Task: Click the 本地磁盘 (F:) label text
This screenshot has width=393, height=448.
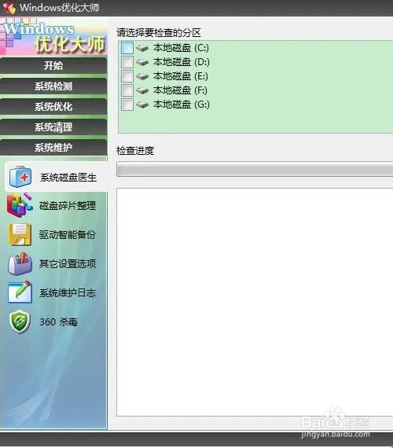Action: point(180,90)
